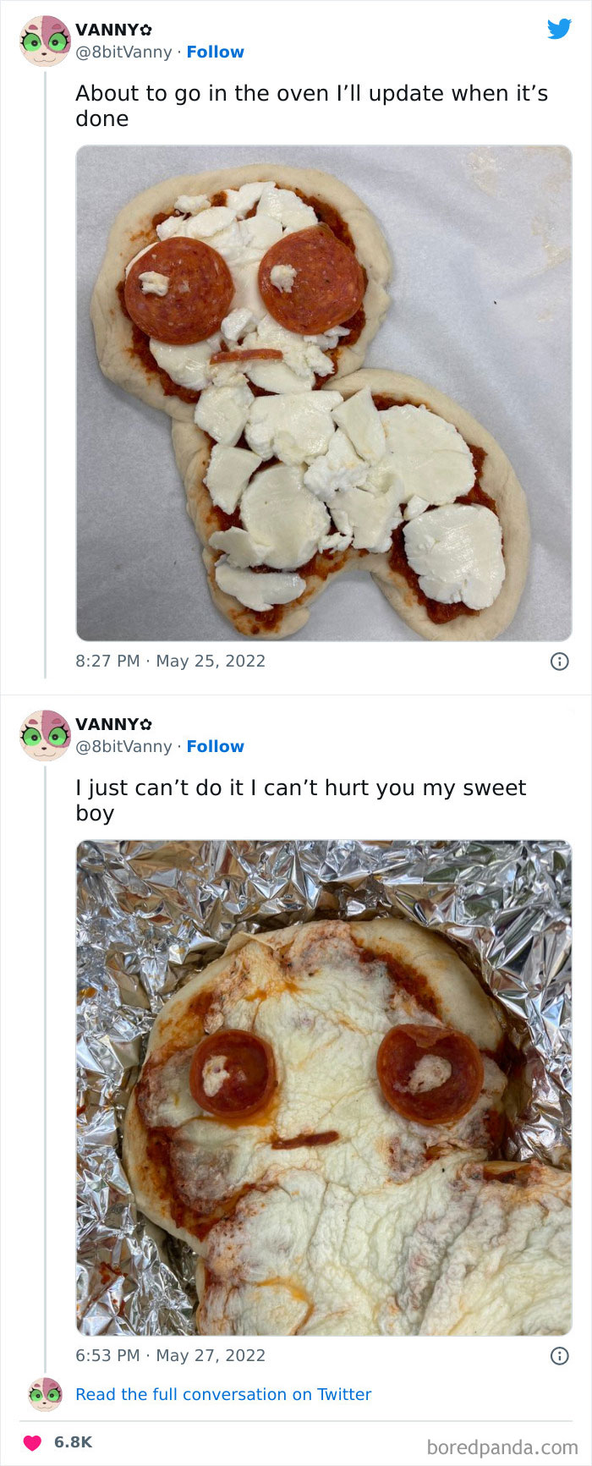Open the info icon on the second tweet
The height and width of the screenshot is (1466, 592).
pyautogui.click(x=560, y=1354)
